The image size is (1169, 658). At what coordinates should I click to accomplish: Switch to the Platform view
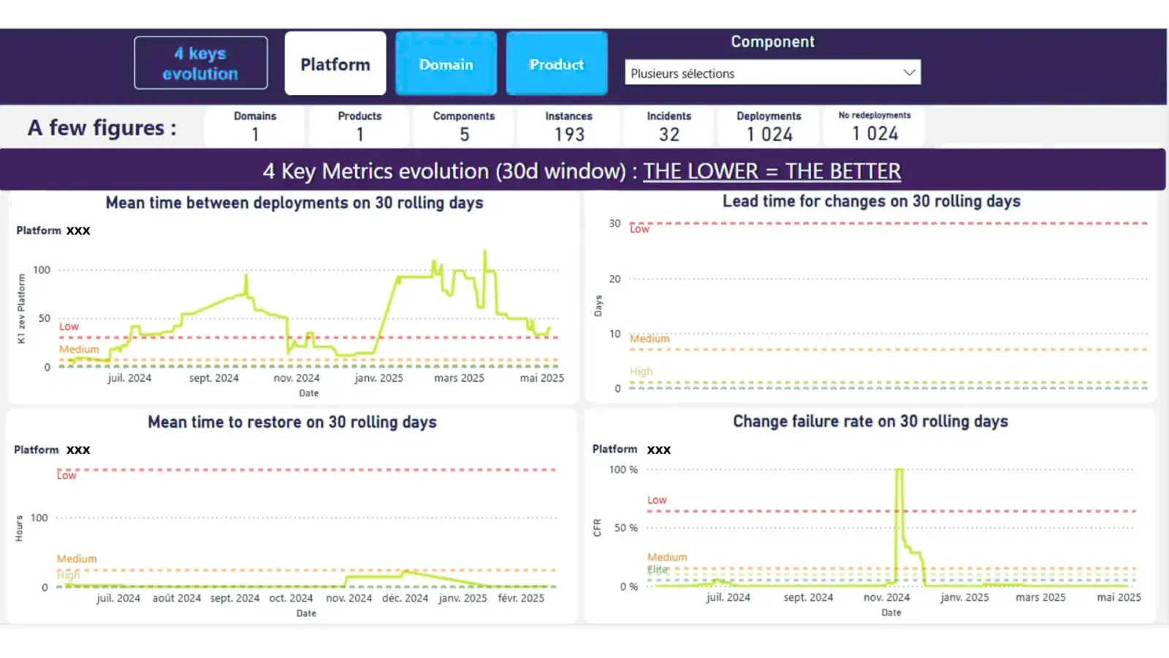(335, 64)
